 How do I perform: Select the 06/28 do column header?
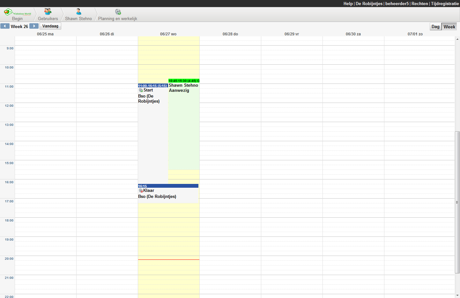(230, 34)
